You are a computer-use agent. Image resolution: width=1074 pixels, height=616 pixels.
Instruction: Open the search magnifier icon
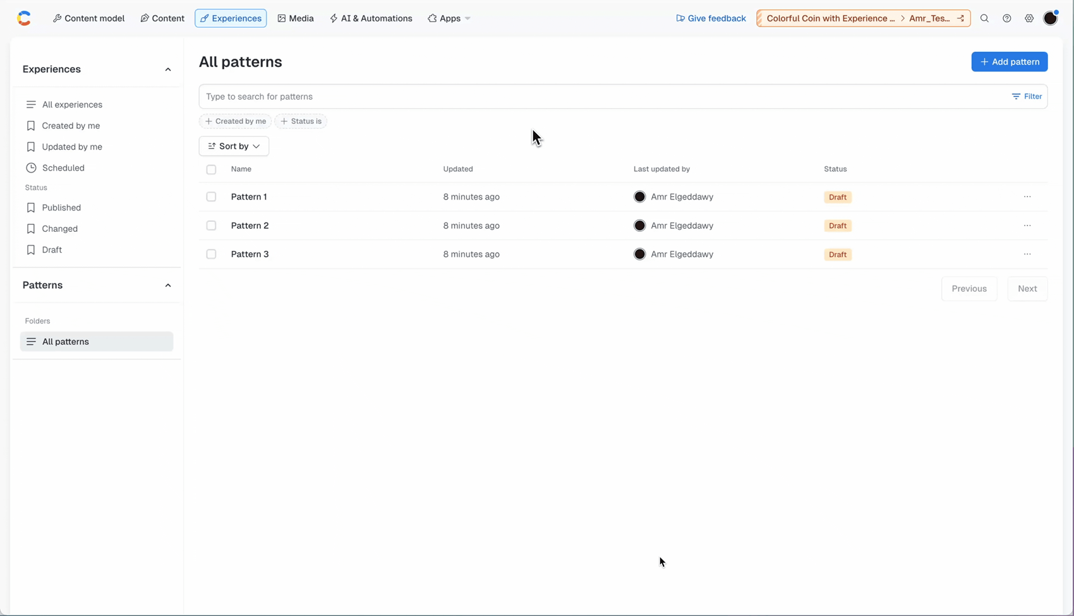pyautogui.click(x=984, y=18)
